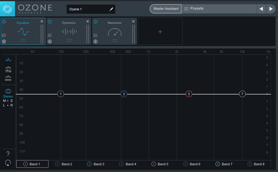Open the Dynamics module preset list
This screenshot has width=278, height=172.
[x=50, y=35]
